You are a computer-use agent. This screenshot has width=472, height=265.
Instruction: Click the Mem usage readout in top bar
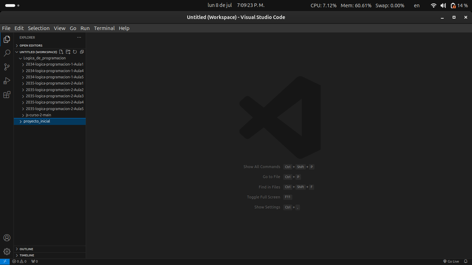356,6
